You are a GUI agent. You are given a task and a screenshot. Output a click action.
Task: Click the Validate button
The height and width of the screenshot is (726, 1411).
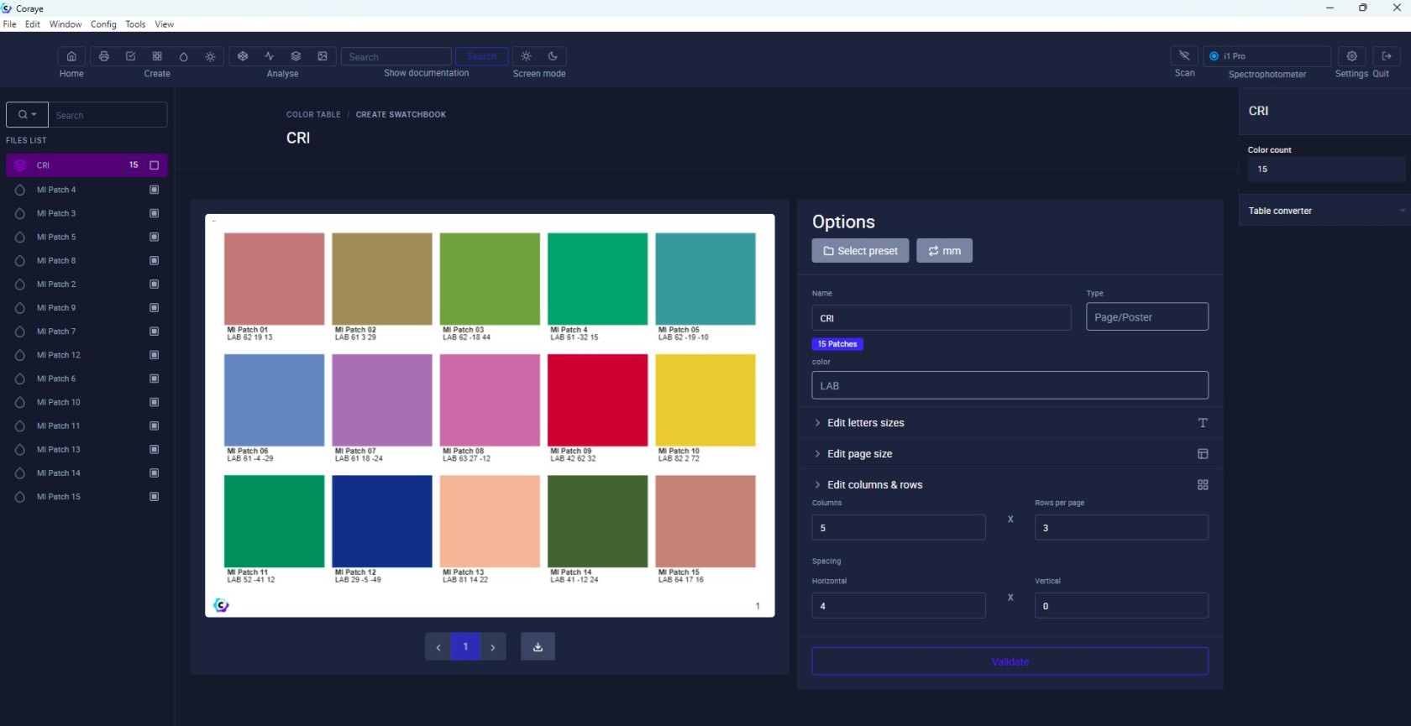click(x=1010, y=661)
